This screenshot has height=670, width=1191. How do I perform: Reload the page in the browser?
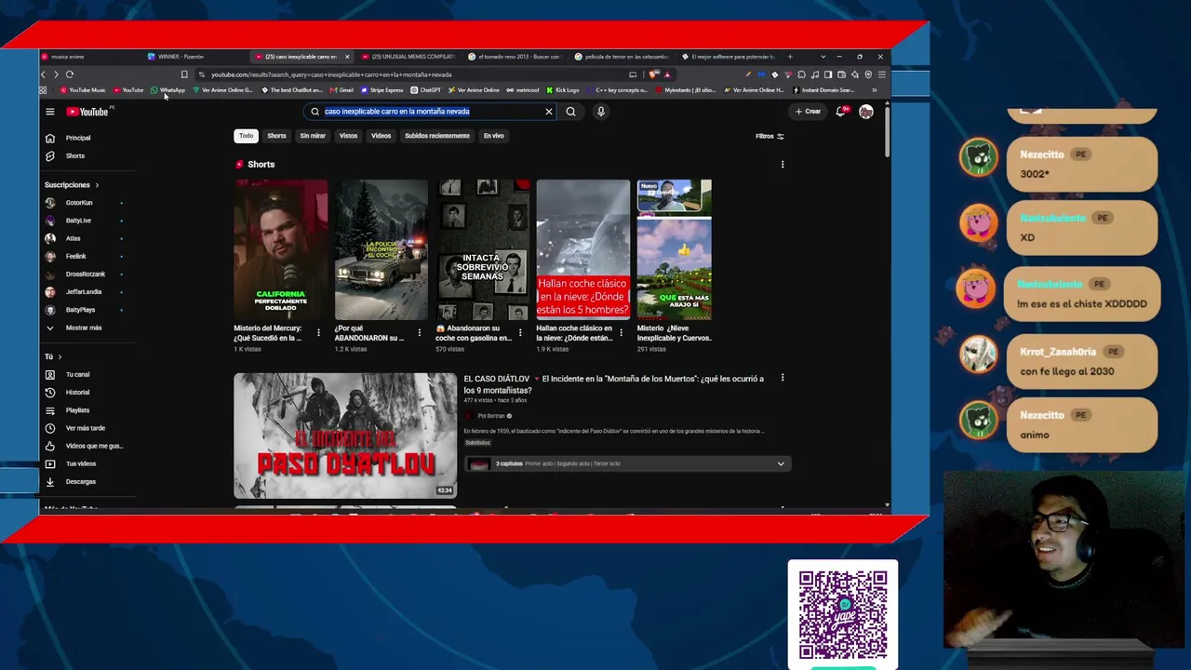click(70, 74)
